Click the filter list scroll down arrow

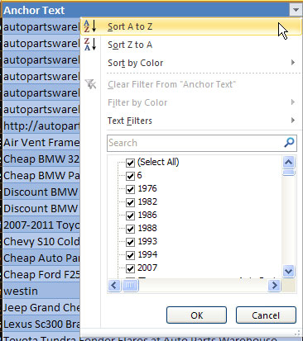[289, 272]
